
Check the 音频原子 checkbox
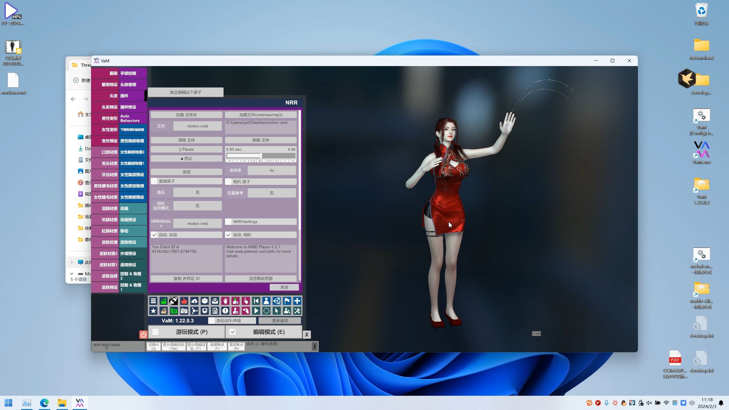tap(154, 181)
